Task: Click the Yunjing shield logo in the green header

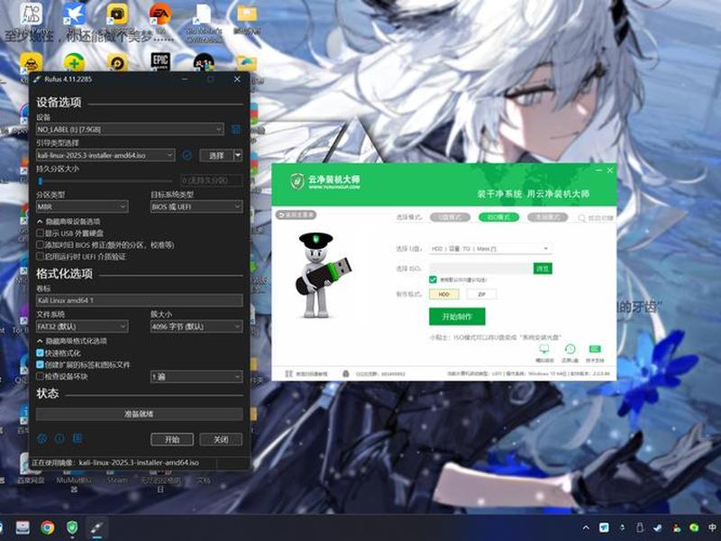Action: click(x=297, y=181)
